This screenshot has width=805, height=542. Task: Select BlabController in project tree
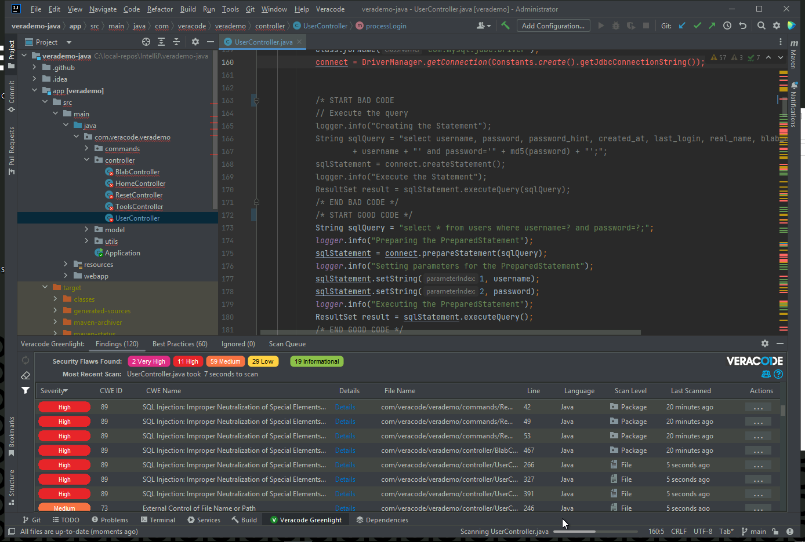click(x=137, y=172)
